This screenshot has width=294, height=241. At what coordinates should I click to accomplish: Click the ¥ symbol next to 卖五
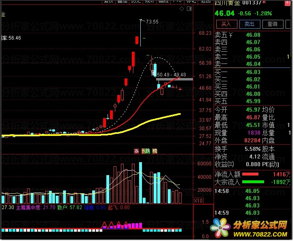tap(231, 35)
